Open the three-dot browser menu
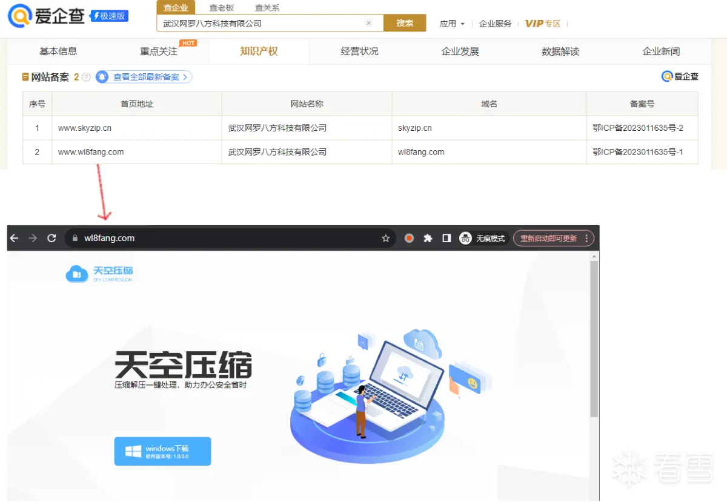The width and height of the screenshot is (727, 502). [x=586, y=239]
